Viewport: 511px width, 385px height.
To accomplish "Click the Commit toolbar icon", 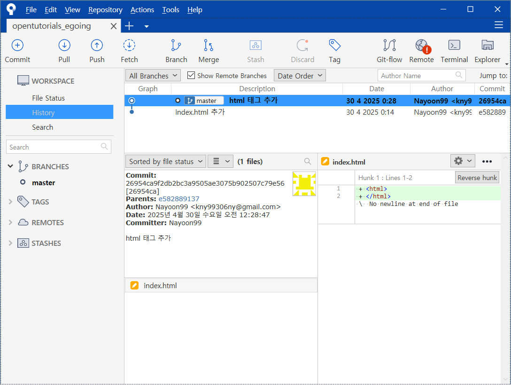I will tap(17, 45).
